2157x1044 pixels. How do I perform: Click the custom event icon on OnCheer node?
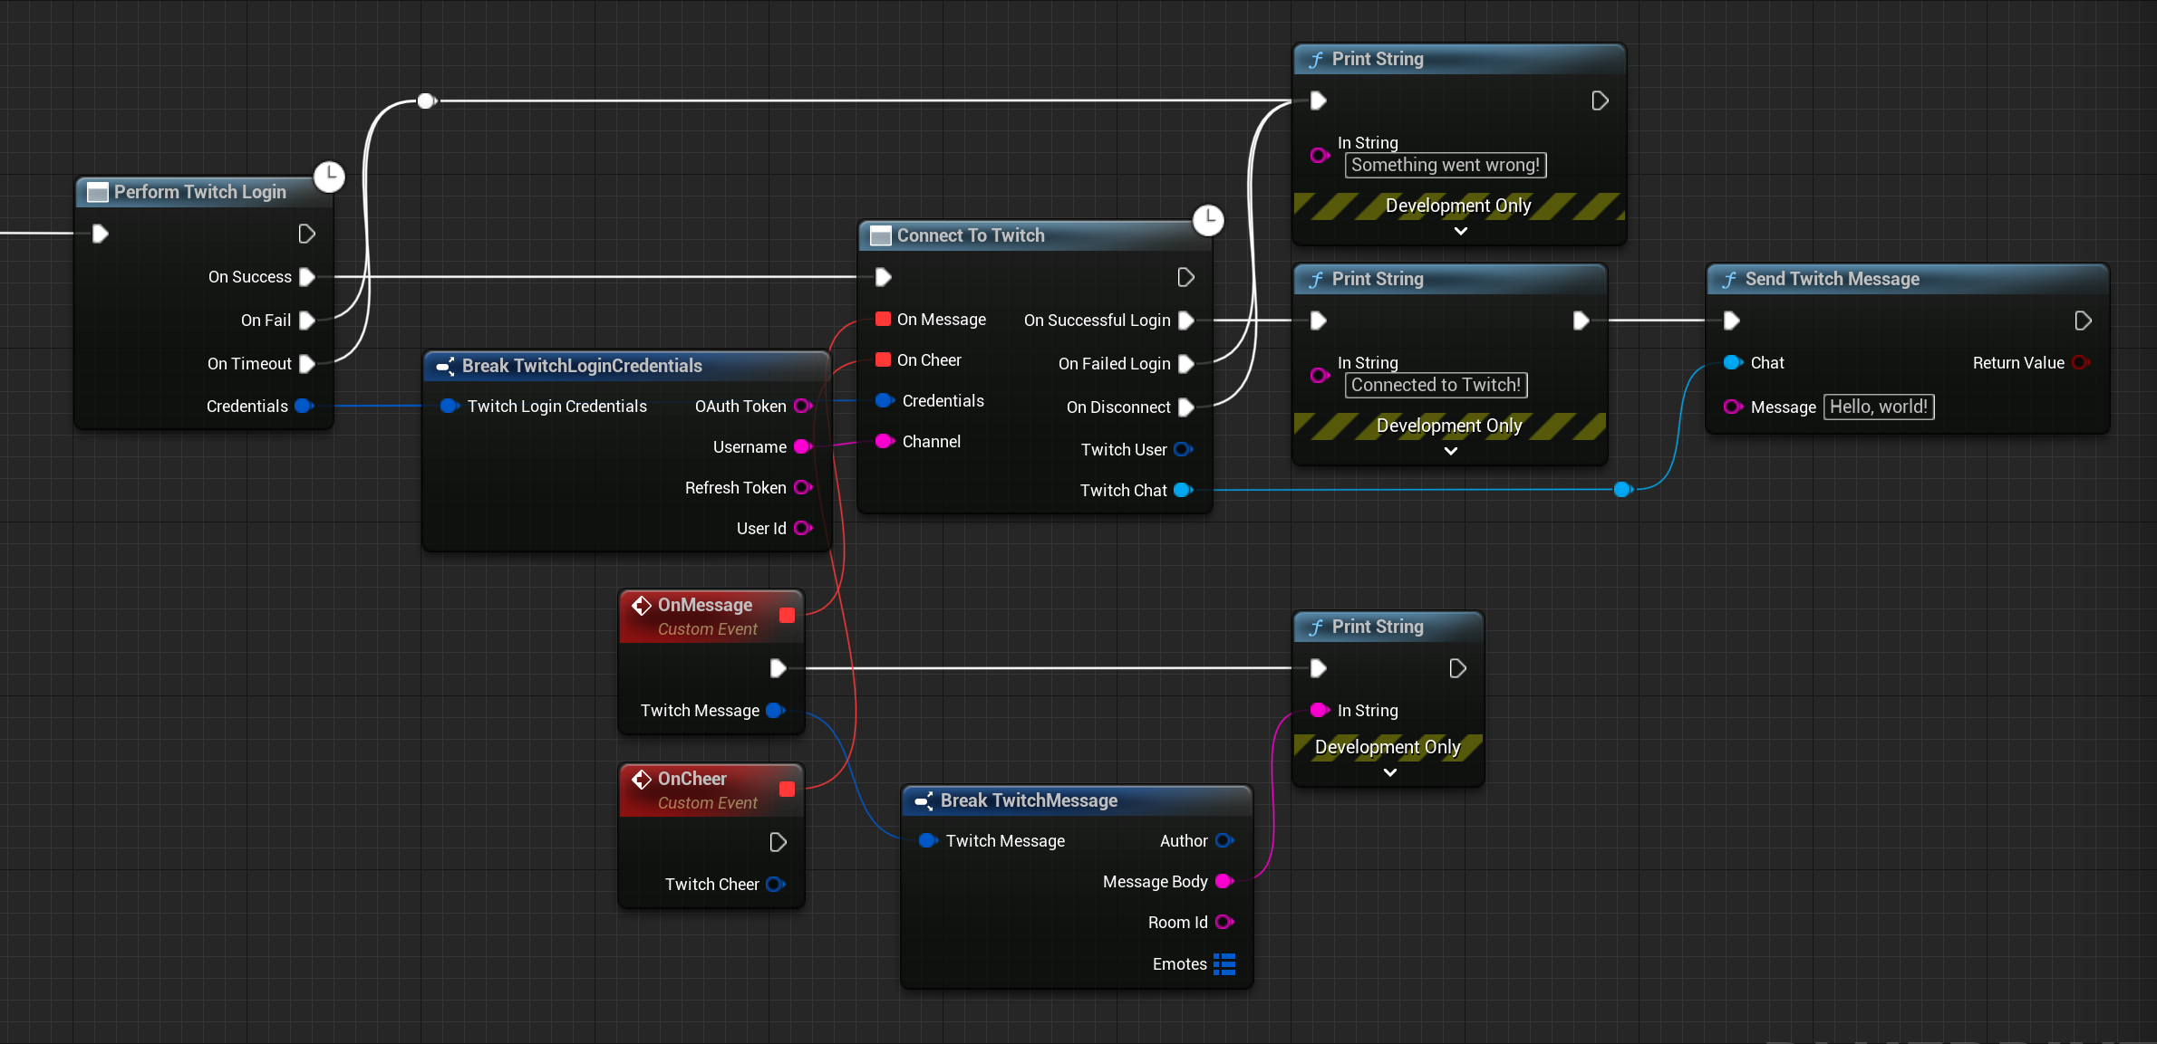[x=643, y=778]
